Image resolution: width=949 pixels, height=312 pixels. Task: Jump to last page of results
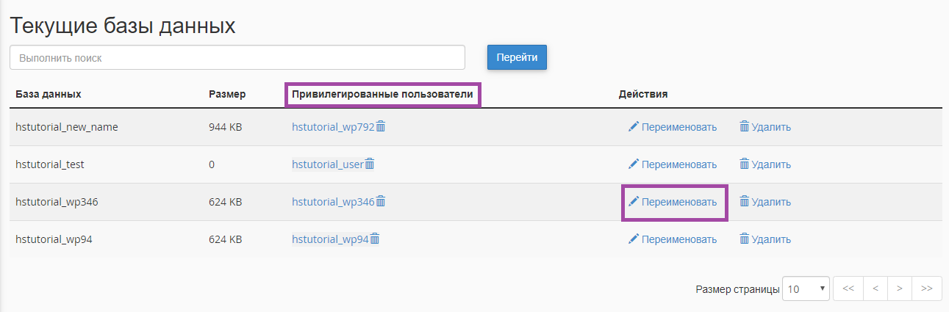[x=926, y=289]
